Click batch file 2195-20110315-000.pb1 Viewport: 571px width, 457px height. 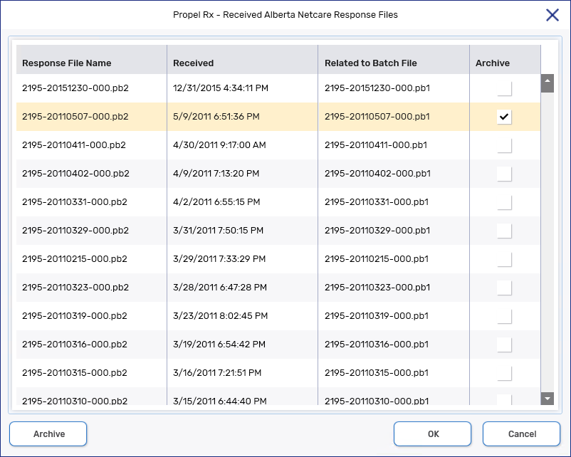click(377, 373)
